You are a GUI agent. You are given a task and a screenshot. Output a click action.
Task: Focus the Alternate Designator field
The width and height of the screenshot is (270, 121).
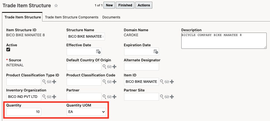pyautogui.click(x=141, y=67)
